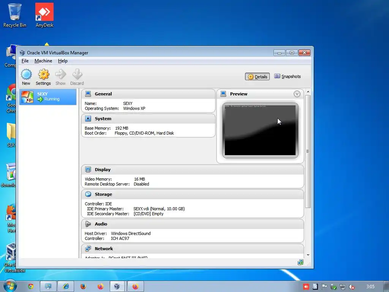Open Chrome from the taskbar
The width and height of the screenshot is (389, 292).
[x=31, y=286]
